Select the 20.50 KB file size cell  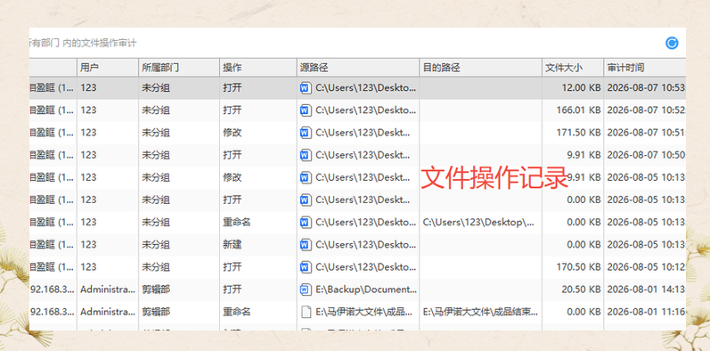click(x=581, y=290)
